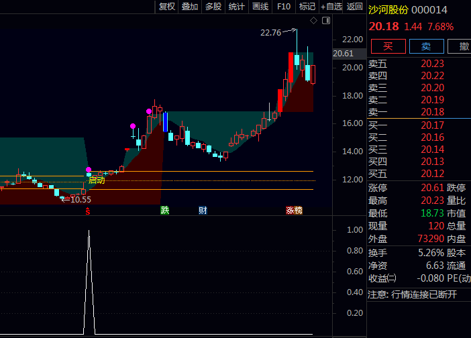Click the 收益(二) value -0.080
The image size is (471, 338).
[430, 278]
